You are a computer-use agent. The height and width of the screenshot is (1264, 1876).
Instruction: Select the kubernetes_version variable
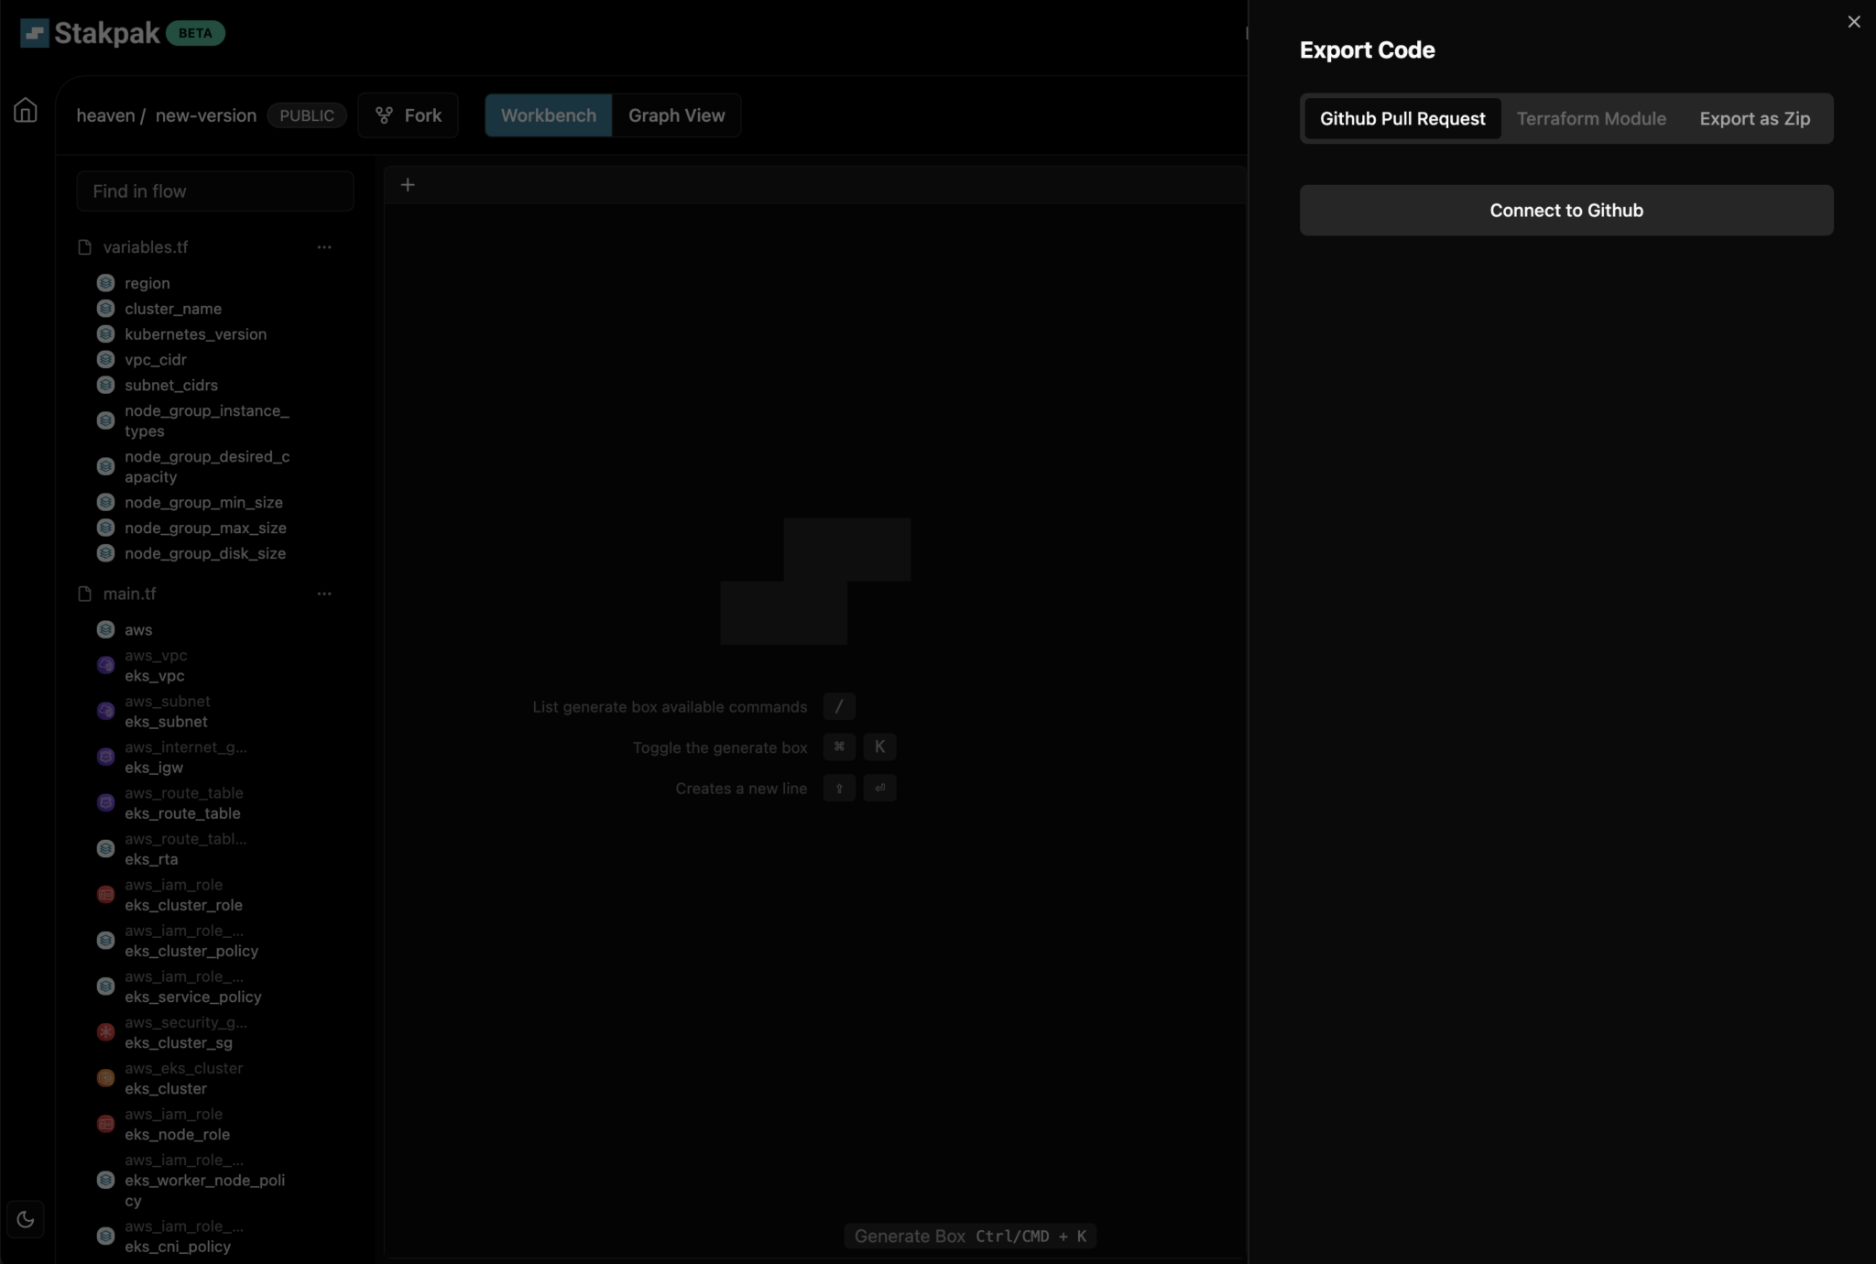pos(195,334)
